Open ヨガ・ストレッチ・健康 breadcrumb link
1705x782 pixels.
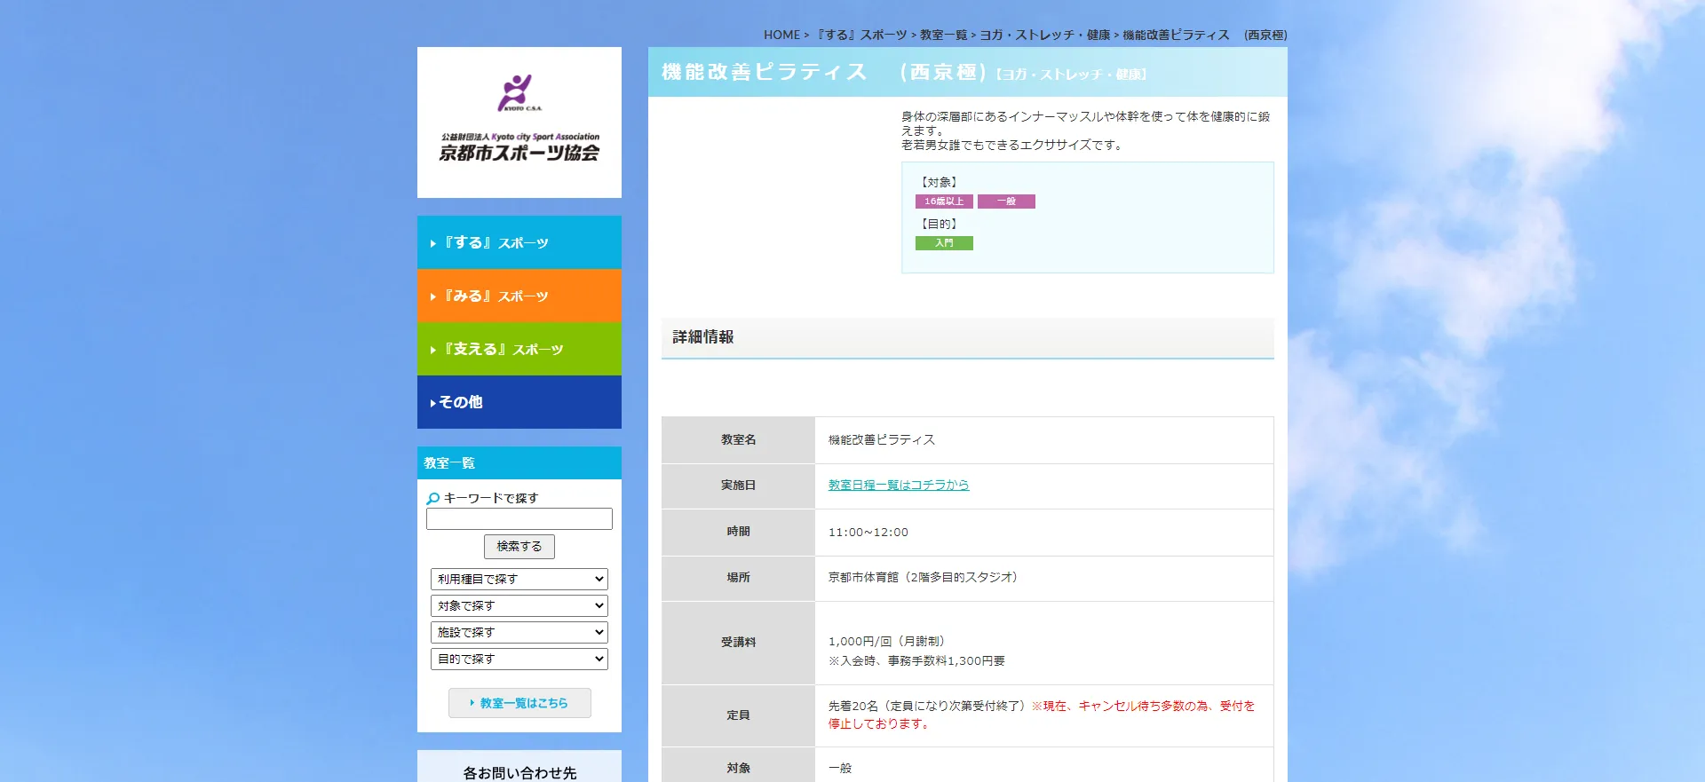point(1044,36)
